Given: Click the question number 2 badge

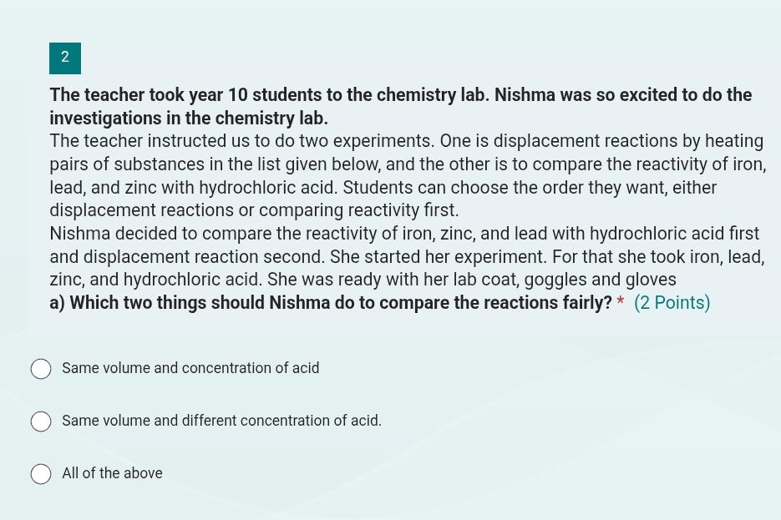Looking at the screenshot, I should tap(65, 58).
